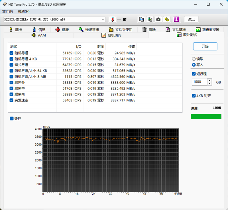Select the 读取 read radio button
Image resolution: width=228 pixels, height=210 pixels.
tap(194, 59)
